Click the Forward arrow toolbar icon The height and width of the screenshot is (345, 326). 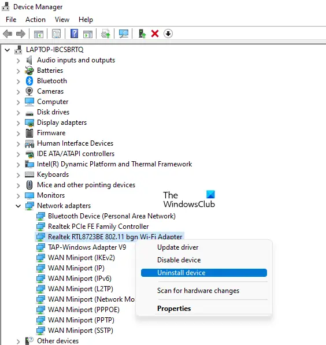[x=21, y=34]
